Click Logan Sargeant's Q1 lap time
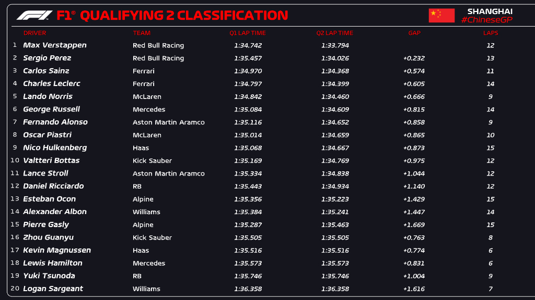Screen dimensions: 535x300 [x=248, y=289]
